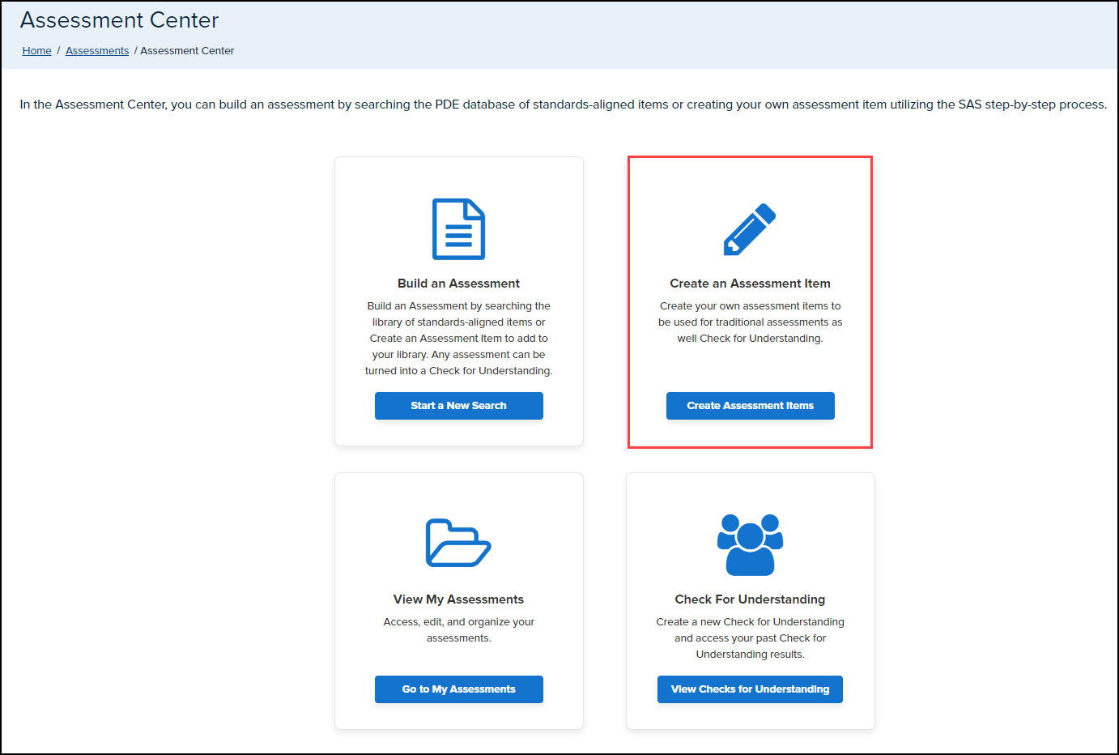
Task: Click the open folder icon for View My Assessments
Action: point(458,543)
